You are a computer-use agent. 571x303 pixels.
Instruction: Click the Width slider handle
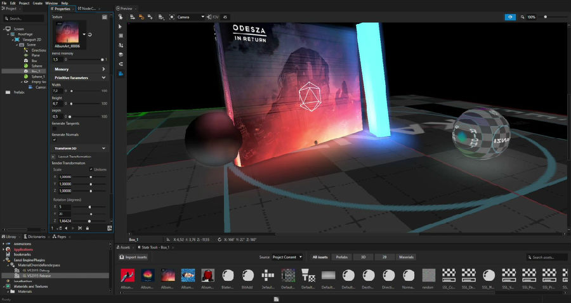click(71, 91)
